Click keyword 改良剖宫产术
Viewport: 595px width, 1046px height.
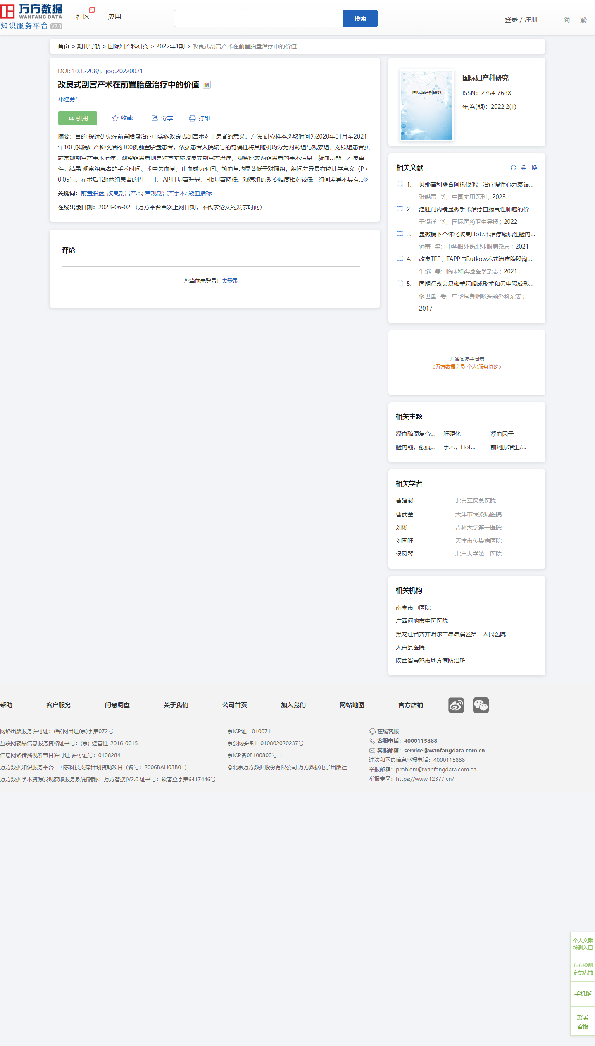pyautogui.click(x=125, y=193)
